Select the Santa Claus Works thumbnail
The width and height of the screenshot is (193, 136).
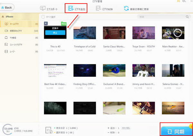pos(114,33)
